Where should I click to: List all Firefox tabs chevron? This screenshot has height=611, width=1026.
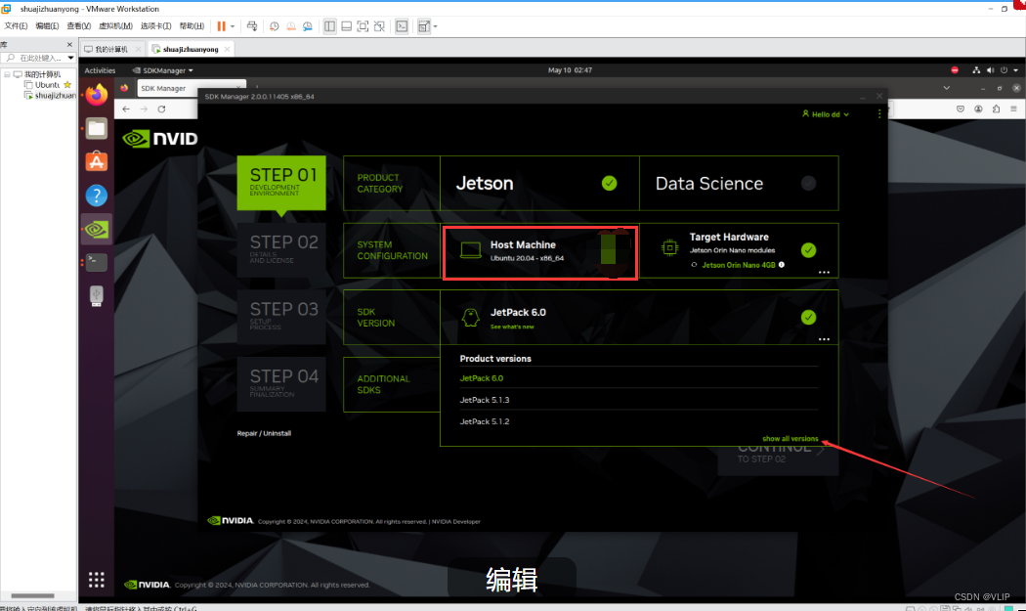pos(946,88)
